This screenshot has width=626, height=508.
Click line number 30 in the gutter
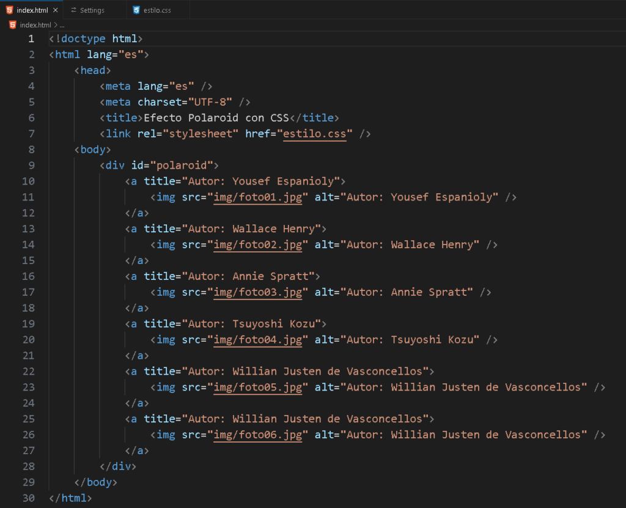28,498
